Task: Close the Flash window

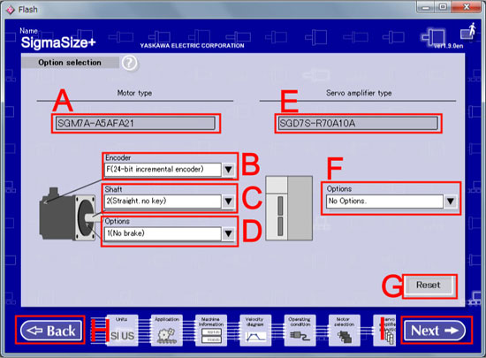Action: pyautogui.click(x=467, y=7)
